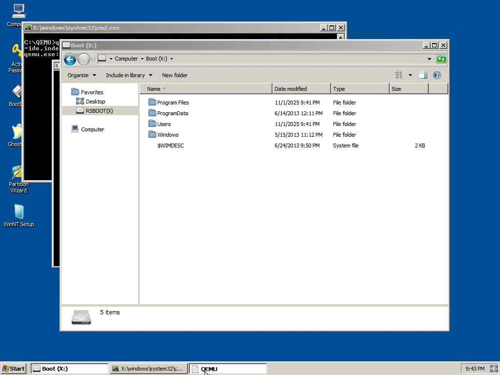500x375 pixels.
Task: Open Include in library menu
Action: click(129, 75)
